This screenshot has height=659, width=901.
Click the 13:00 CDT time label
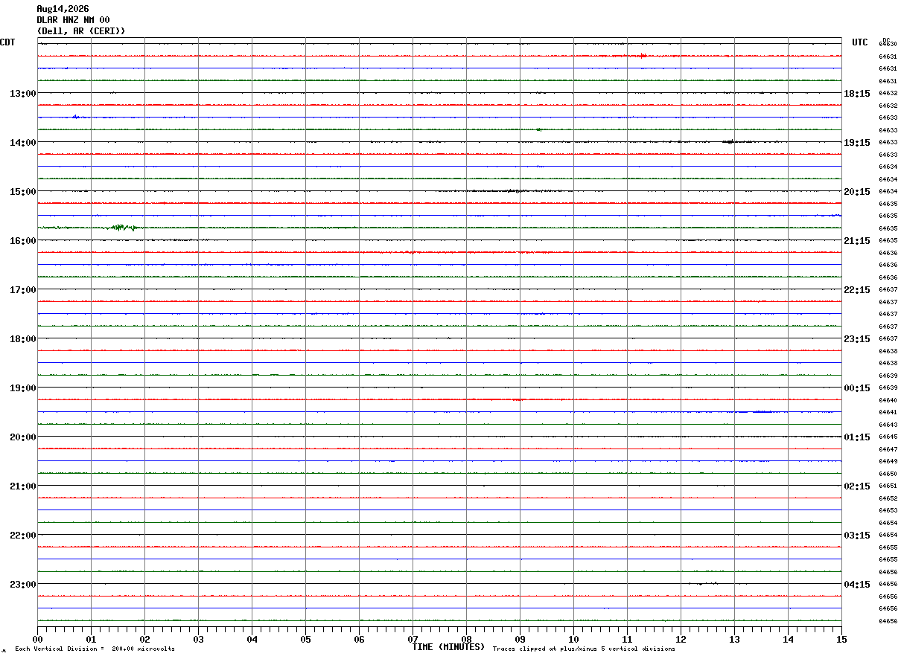pyautogui.click(x=23, y=93)
